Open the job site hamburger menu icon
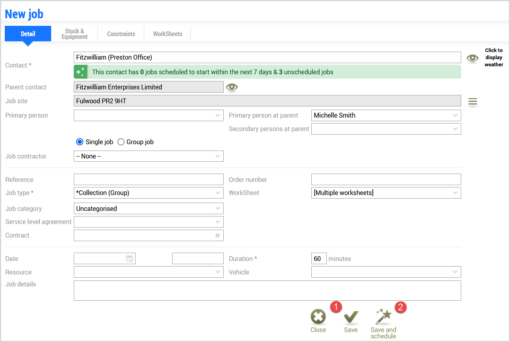Screen dimensions: 510x342 (472, 102)
